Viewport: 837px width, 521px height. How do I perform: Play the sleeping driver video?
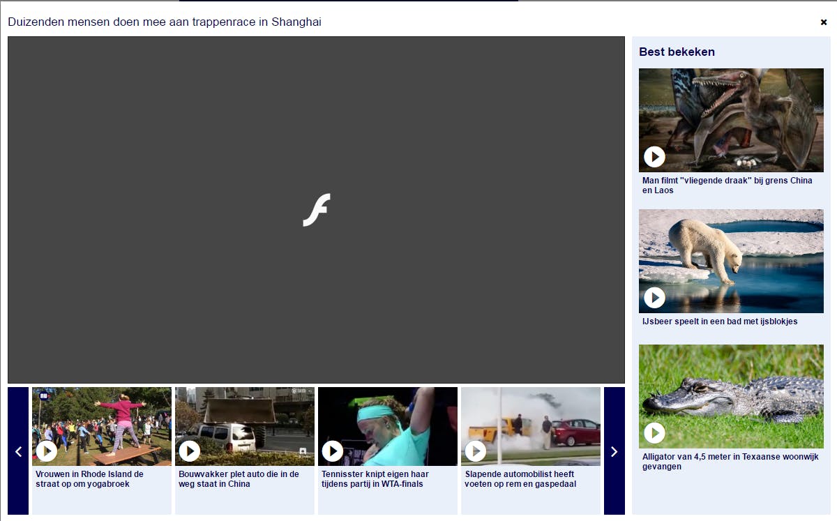pos(476,451)
